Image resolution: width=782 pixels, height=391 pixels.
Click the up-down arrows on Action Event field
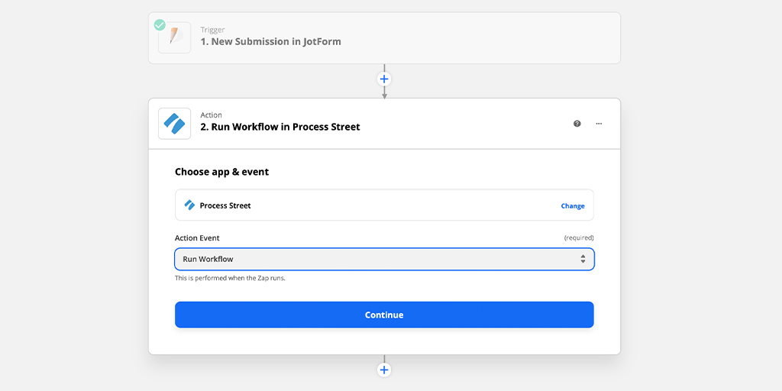583,259
